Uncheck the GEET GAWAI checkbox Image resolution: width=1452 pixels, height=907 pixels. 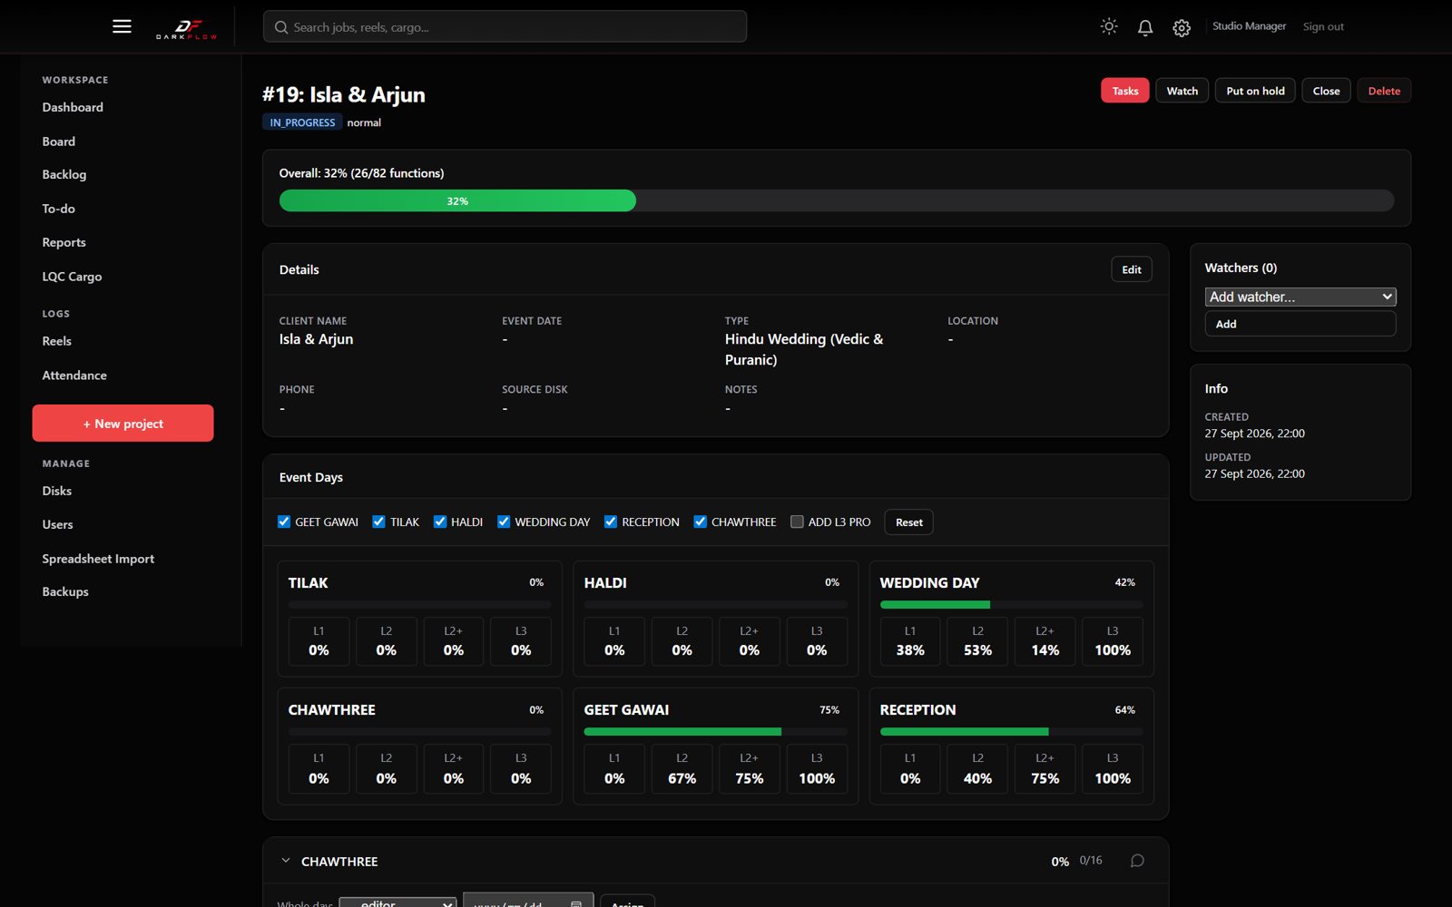point(284,522)
